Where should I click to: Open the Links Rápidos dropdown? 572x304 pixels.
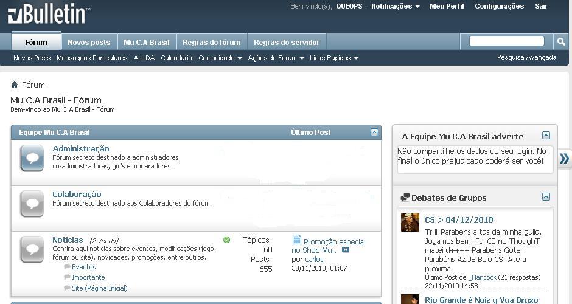click(x=333, y=58)
